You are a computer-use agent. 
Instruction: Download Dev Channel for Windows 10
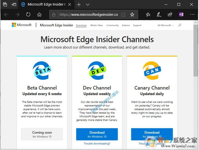click(97, 134)
